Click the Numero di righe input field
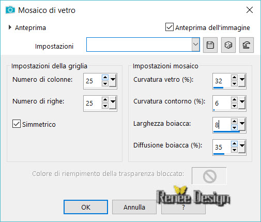Image resolution: width=261 pixels, height=222 pixels. coord(93,103)
